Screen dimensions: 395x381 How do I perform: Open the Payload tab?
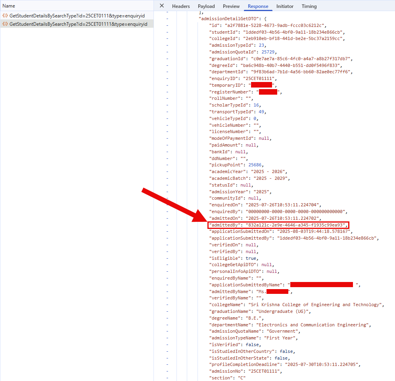pyautogui.click(x=206, y=6)
